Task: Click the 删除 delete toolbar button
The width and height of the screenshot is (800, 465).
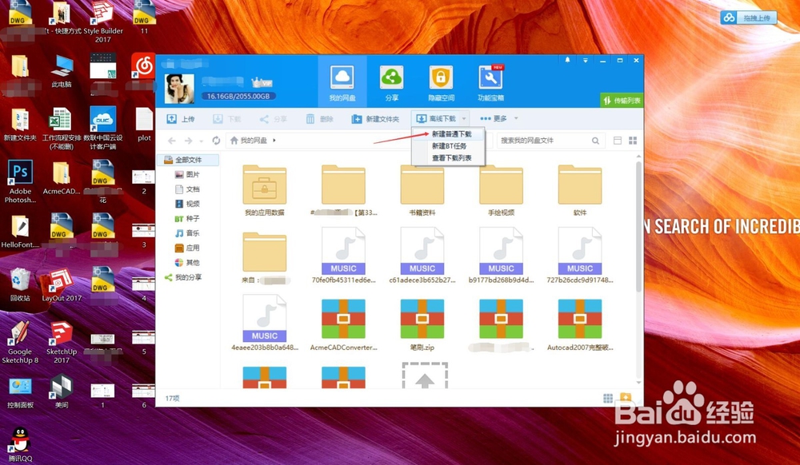Action: point(319,119)
